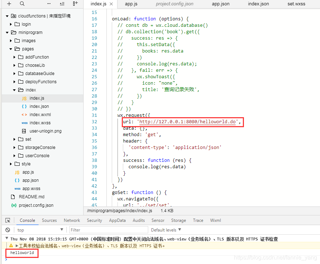Expand the chooseLib folder
Screen dimensions: 320x264
click(x=14, y=65)
